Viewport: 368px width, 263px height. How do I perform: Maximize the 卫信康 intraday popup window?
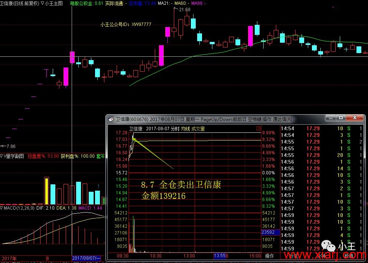point(341,118)
